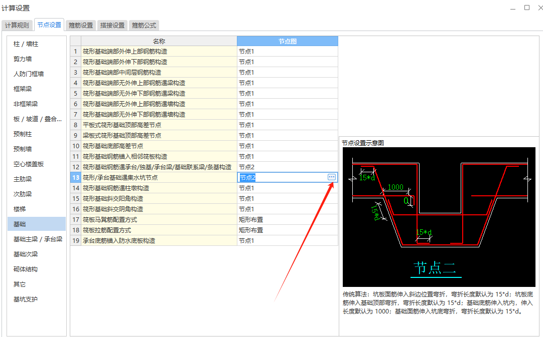The height and width of the screenshot is (337, 543).
Task: Select row 筏形基础端部外伸下部钢筋构造
Action: pos(159,62)
